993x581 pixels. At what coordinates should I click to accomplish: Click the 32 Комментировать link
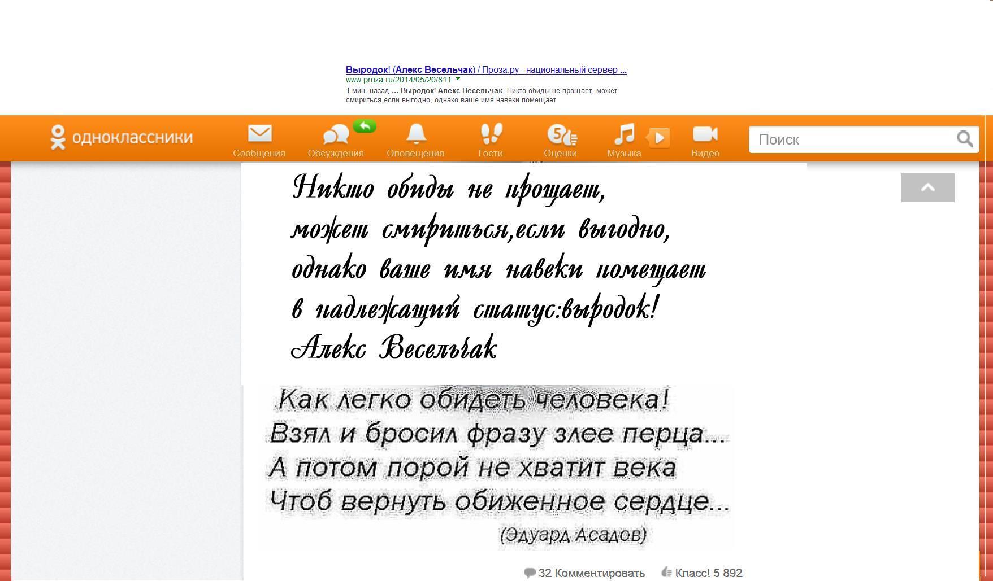tap(591, 573)
